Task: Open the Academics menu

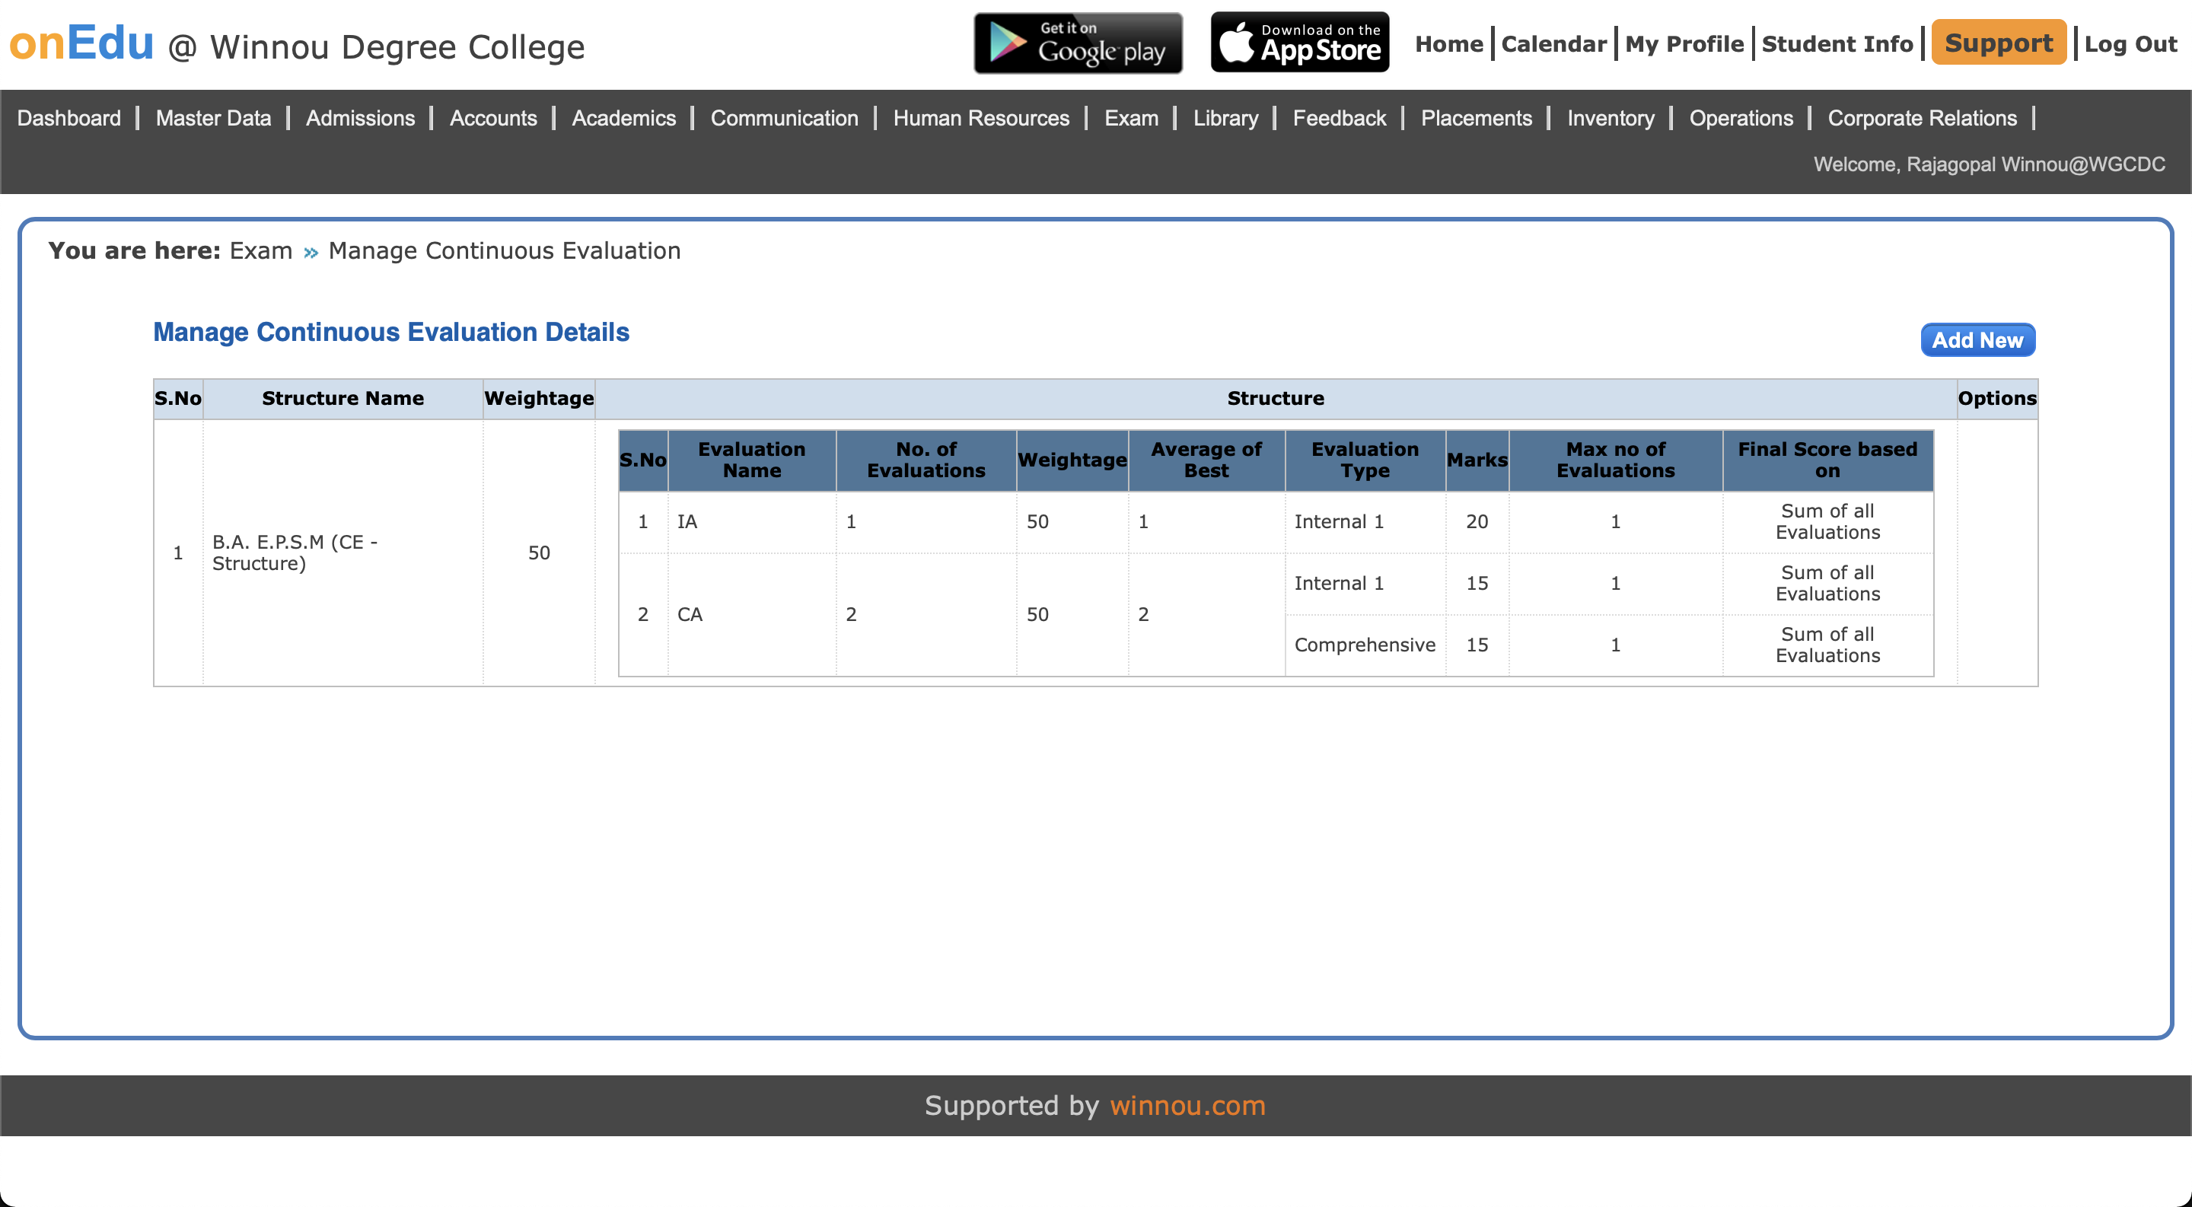Action: pyautogui.click(x=623, y=118)
